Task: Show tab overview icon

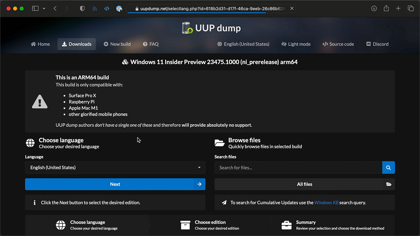Action: pyautogui.click(x=410, y=8)
